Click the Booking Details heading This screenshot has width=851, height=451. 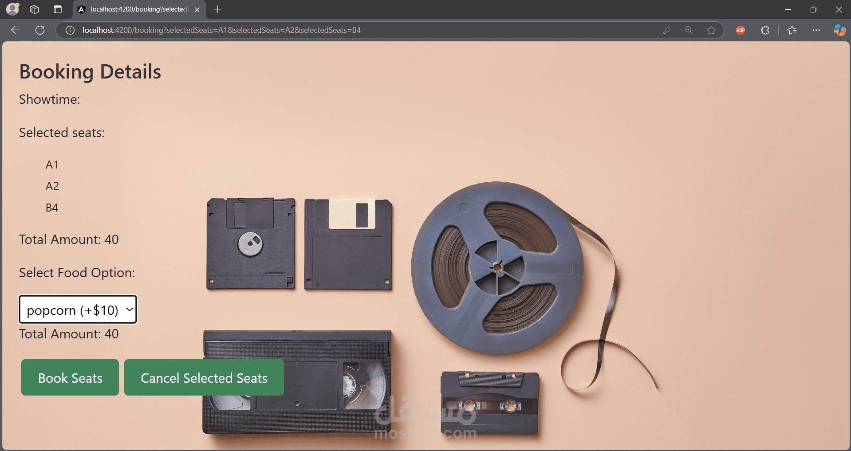[90, 72]
